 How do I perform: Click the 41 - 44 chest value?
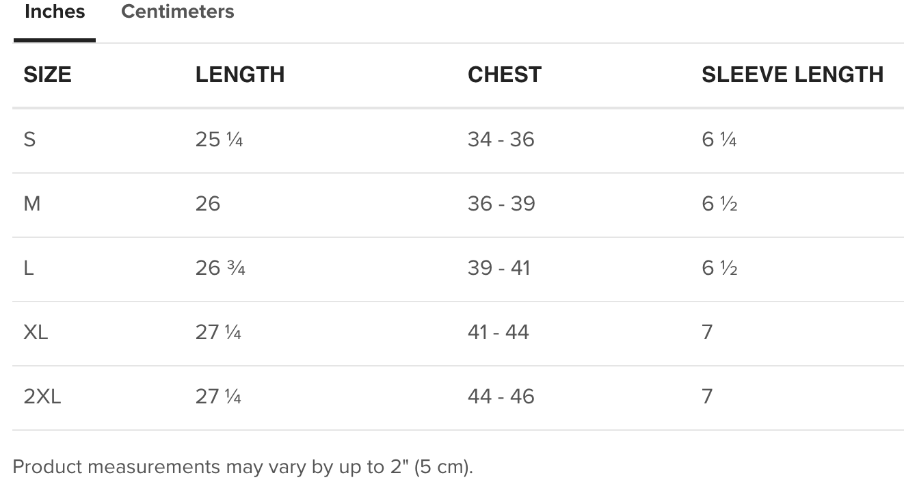click(498, 332)
